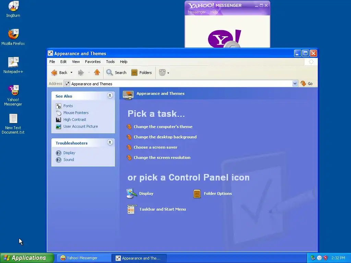Screen dimensions: 351x263
Task: Click inside the Address field
Action: pos(178,84)
